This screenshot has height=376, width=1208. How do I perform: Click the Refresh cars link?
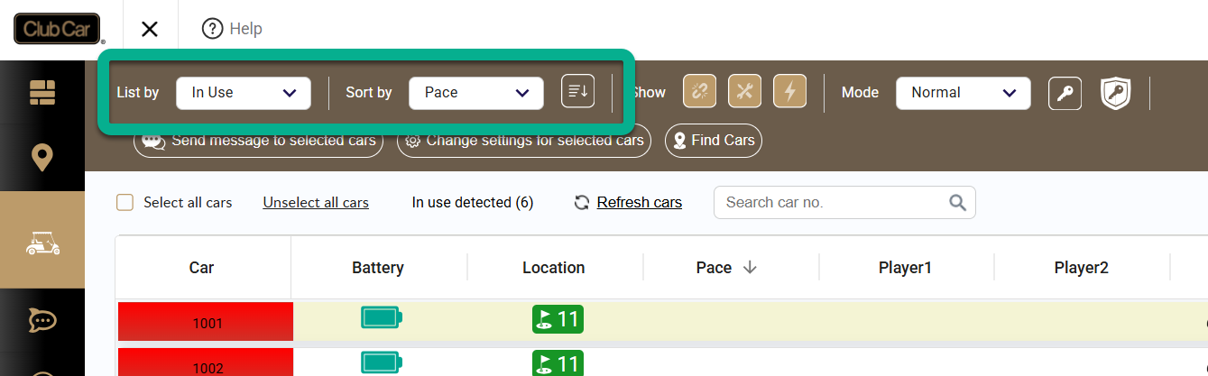640,203
